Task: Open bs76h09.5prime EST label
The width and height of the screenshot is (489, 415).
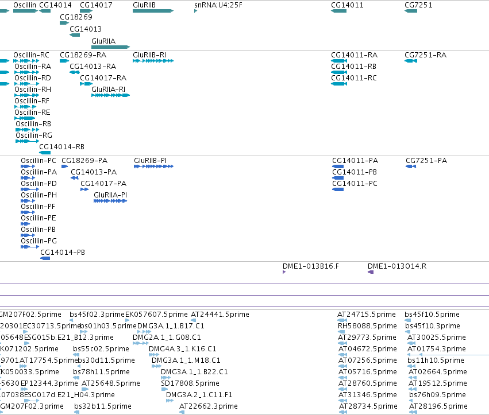Action: [x=437, y=395]
